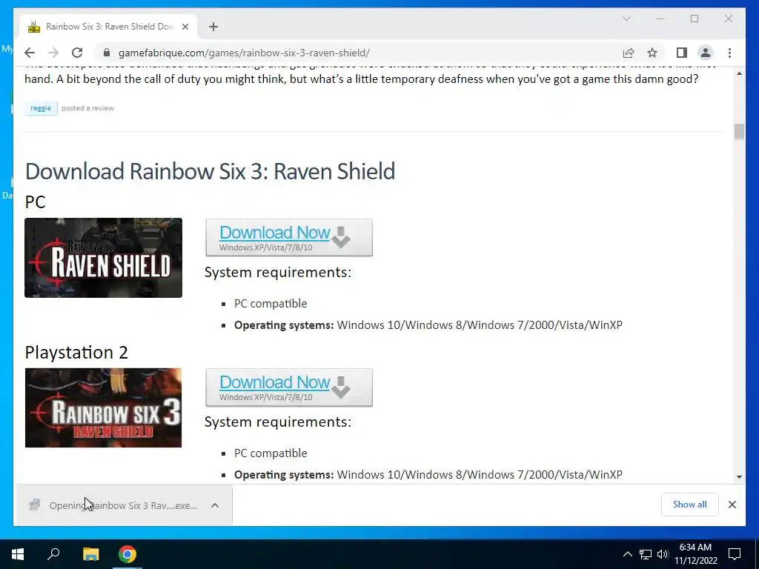The width and height of the screenshot is (759, 569).
Task: Expand the download item options chevron
Action: pos(215,505)
